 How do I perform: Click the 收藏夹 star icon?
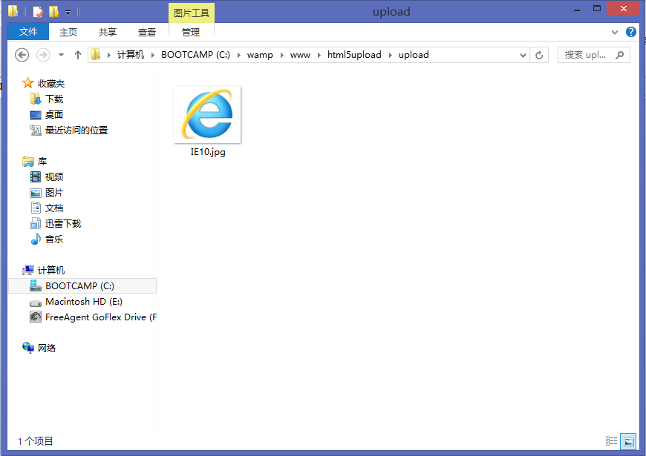point(27,83)
